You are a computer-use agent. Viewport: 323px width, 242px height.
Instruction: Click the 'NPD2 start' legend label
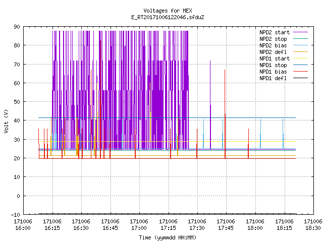click(x=275, y=32)
